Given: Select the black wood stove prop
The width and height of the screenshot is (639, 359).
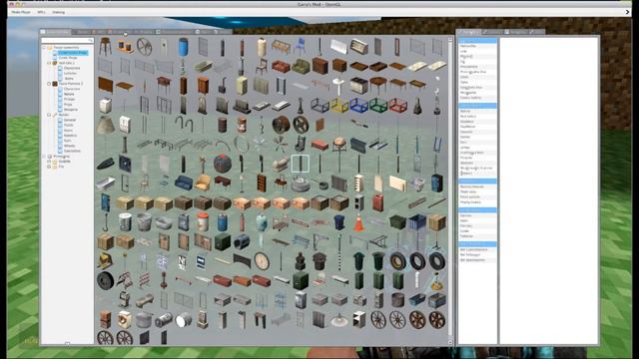Looking at the screenshot, I should (222, 86).
